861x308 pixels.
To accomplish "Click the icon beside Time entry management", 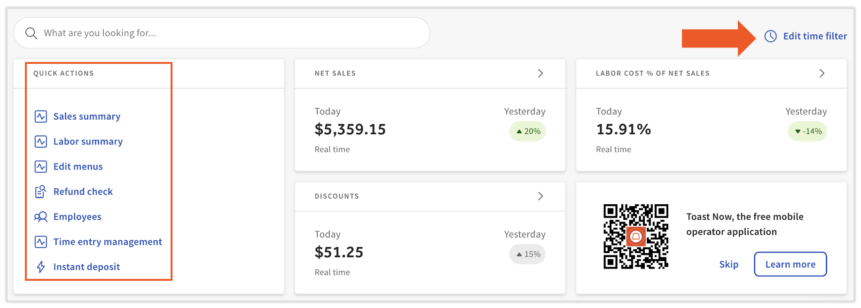I will point(41,242).
